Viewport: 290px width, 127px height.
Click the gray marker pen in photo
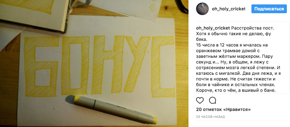111,108
